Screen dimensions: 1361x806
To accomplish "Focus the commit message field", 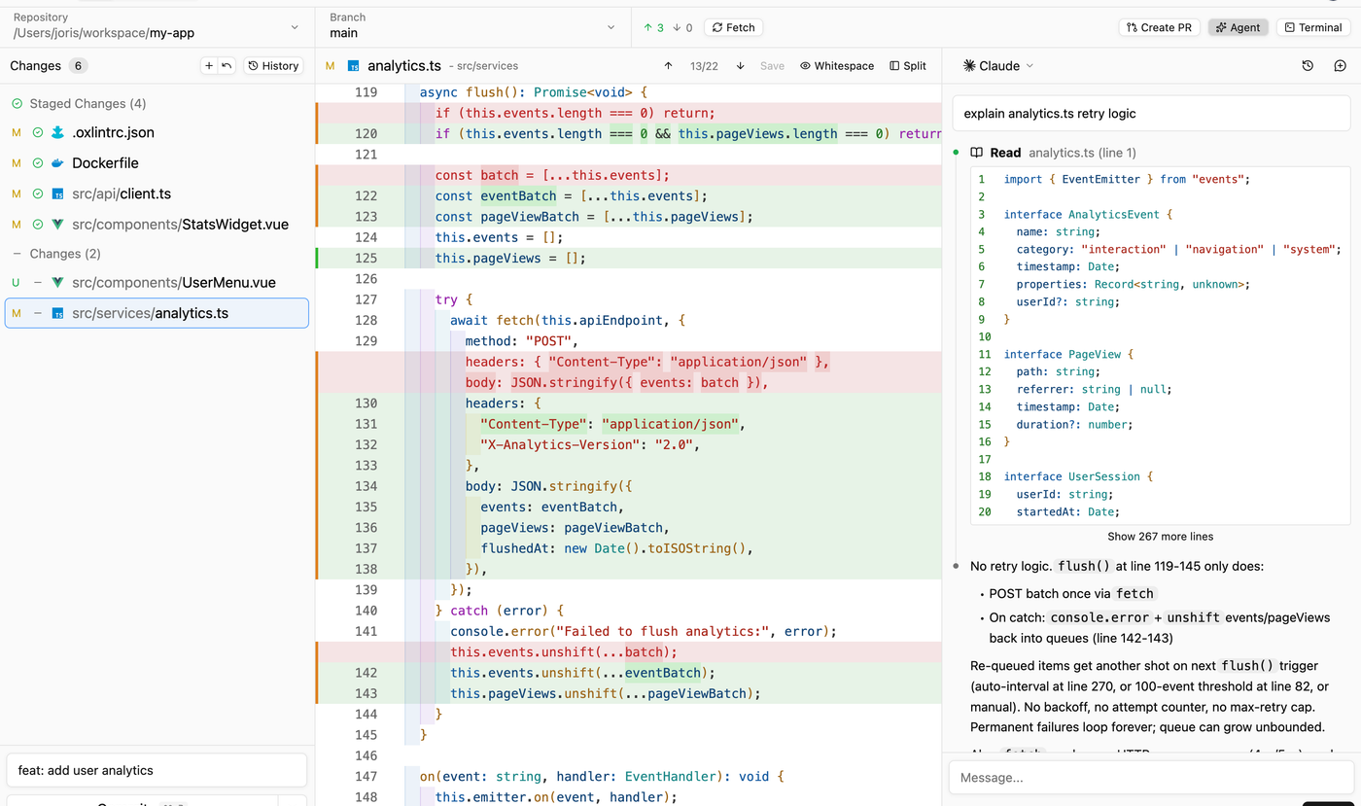I will pyautogui.click(x=157, y=770).
